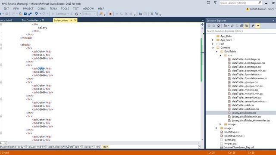Open the WINDOW menu
This screenshot has height=155, width=276.
[x=88, y=9]
